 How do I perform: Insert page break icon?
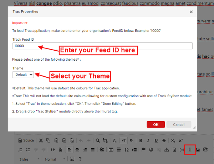click(134, 150)
